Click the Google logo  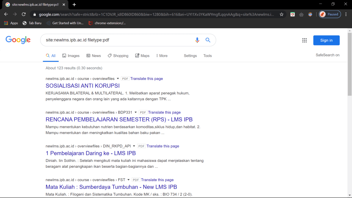tap(18, 40)
